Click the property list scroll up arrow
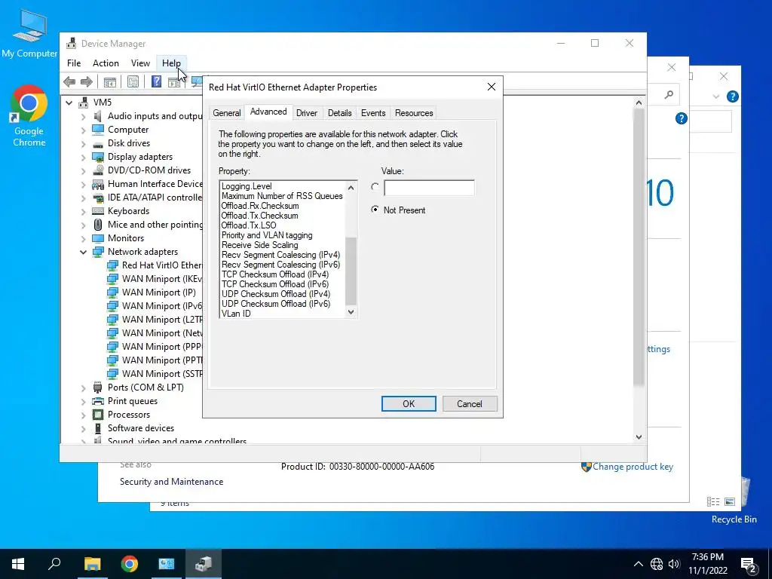The width and height of the screenshot is (772, 579). point(351,188)
